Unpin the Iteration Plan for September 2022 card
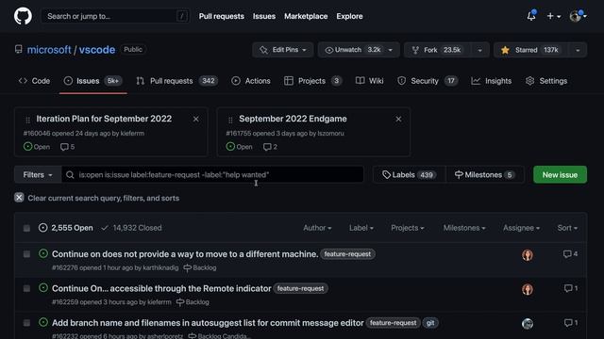Image resolution: width=604 pixels, height=339 pixels. (x=195, y=120)
